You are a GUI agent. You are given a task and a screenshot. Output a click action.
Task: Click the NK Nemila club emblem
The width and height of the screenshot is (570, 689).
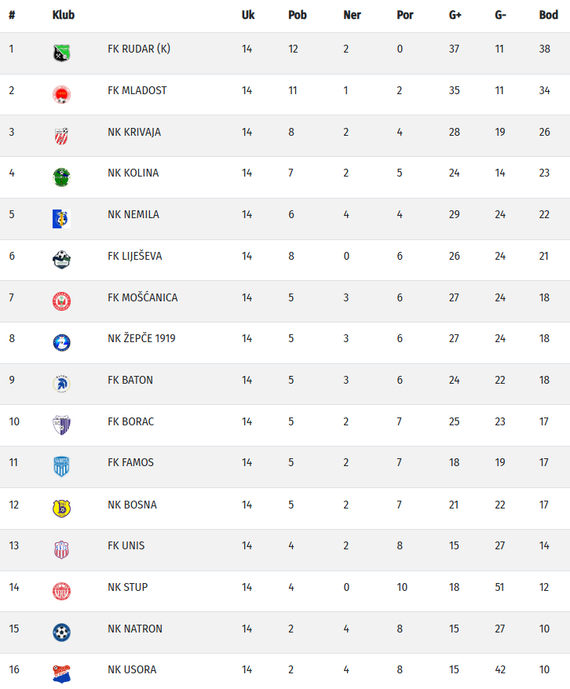[x=61, y=218]
